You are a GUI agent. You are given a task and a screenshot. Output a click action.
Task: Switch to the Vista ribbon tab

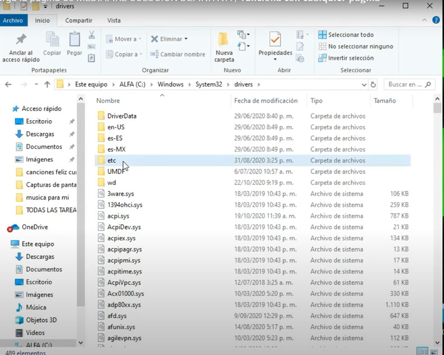pos(114,20)
